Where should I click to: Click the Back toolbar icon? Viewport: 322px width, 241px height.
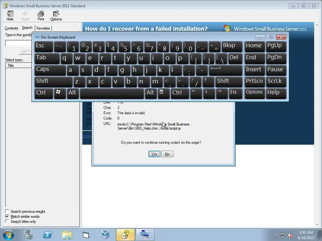pyautogui.click(x=25, y=16)
